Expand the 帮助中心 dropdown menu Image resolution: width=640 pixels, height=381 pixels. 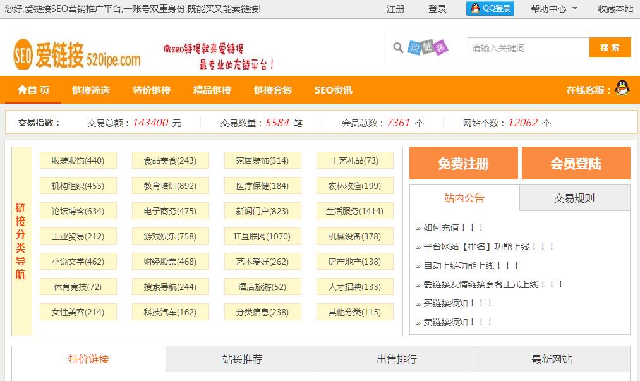[574, 9]
